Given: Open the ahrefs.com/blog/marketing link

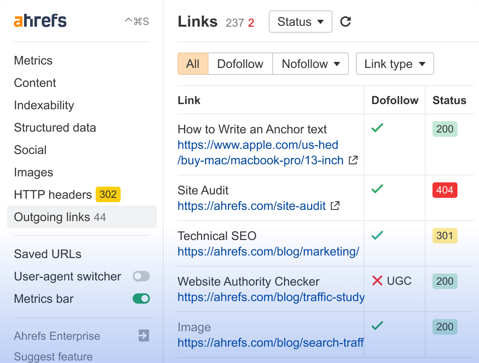Looking at the screenshot, I should pos(267,252).
